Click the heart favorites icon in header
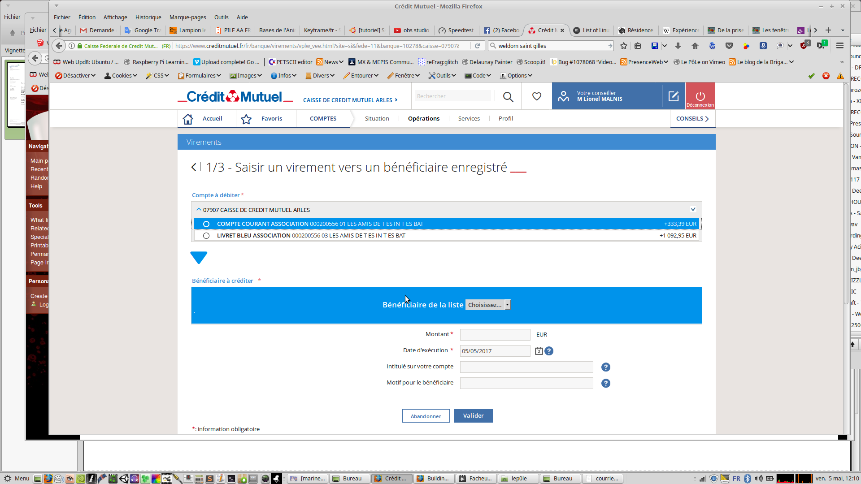This screenshot has width=861, height=484. 536,96
